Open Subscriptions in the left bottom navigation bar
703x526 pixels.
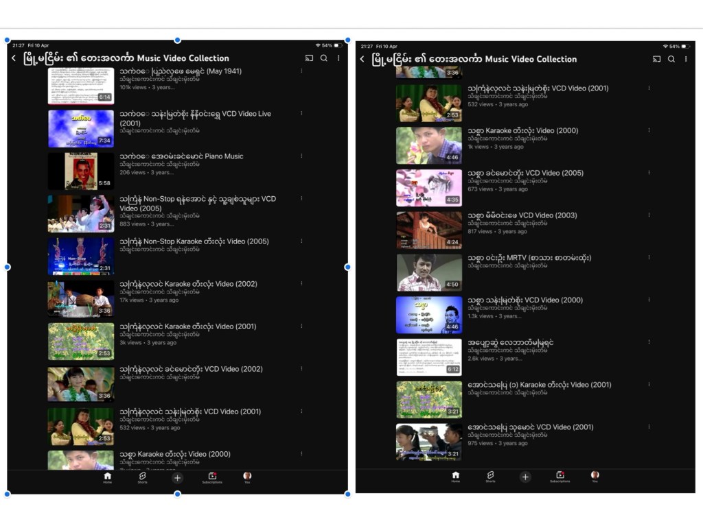(x=212, y=477)
